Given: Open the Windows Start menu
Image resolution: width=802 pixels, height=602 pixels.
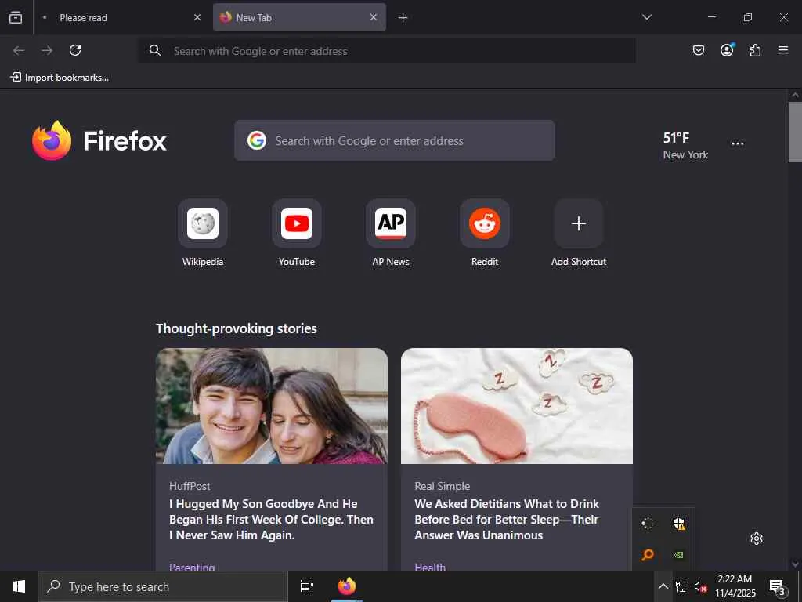Looking at the screenshot, I should [x=19, y=586].
